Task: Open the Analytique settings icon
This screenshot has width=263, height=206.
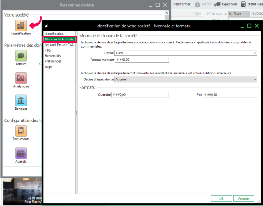Action: pyautogui.click(x=21, y=78)
